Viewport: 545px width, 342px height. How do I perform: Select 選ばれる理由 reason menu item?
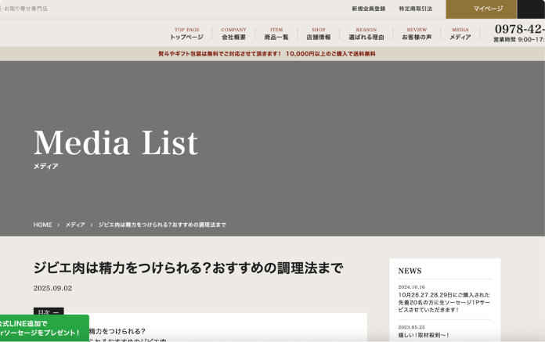[x=366, y=34]
